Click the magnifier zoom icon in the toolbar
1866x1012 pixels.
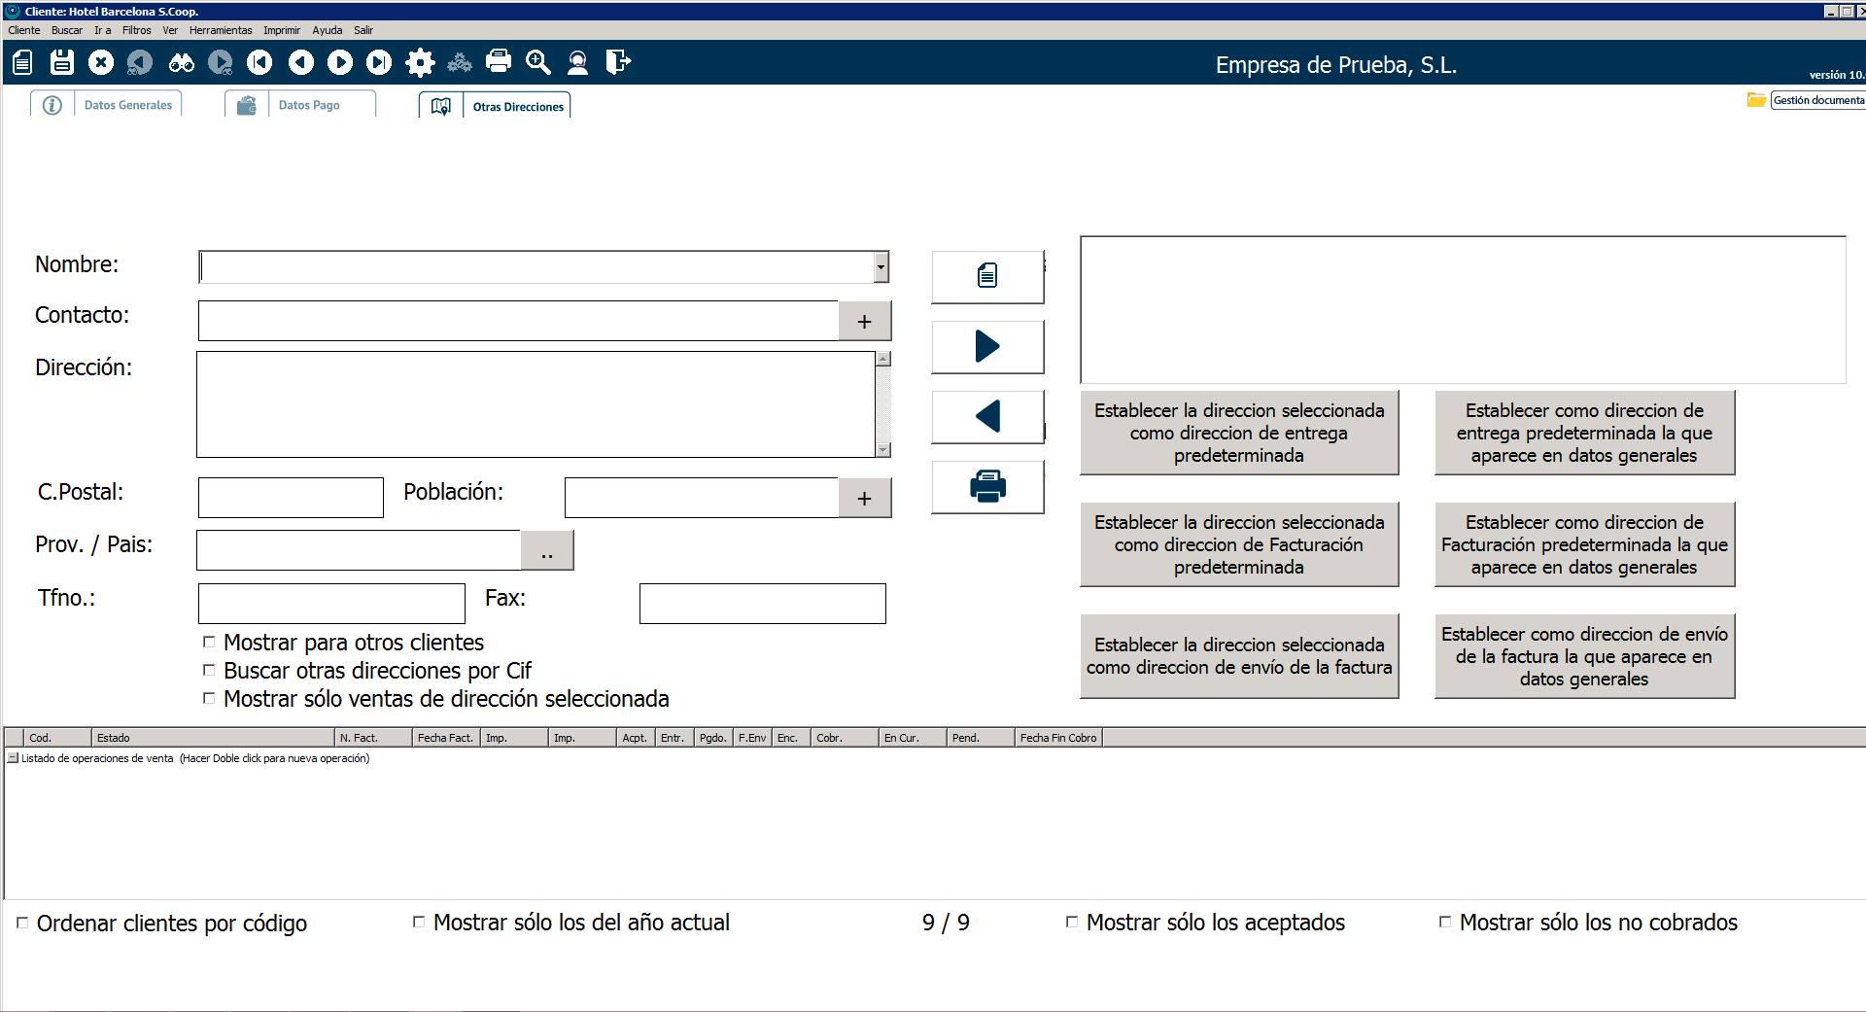pos(537,63)
